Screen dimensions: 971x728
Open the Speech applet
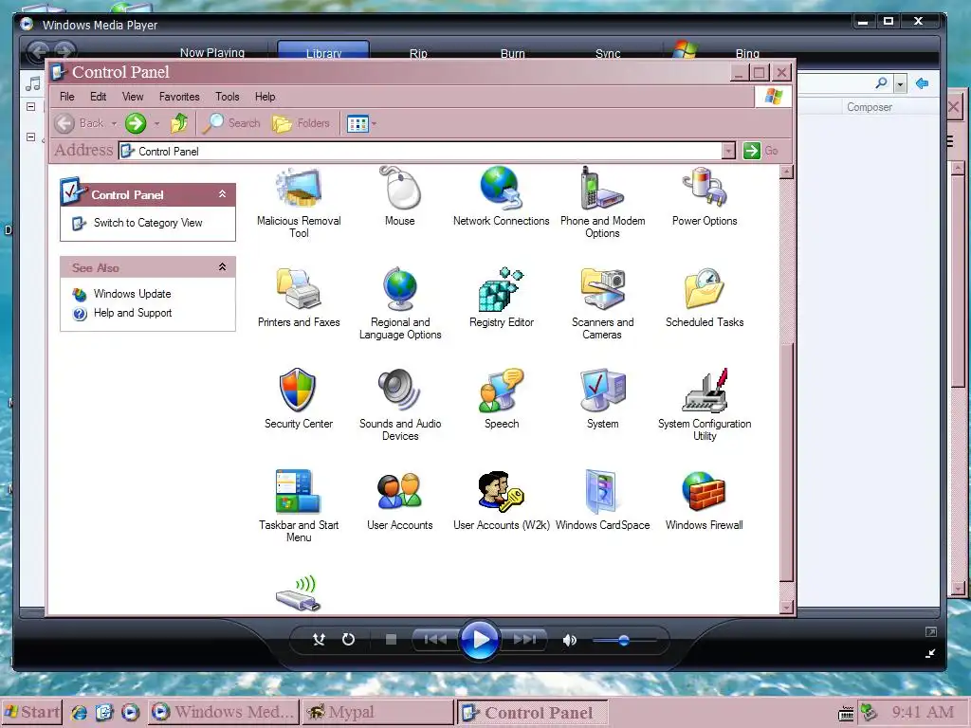click(501, 399)
